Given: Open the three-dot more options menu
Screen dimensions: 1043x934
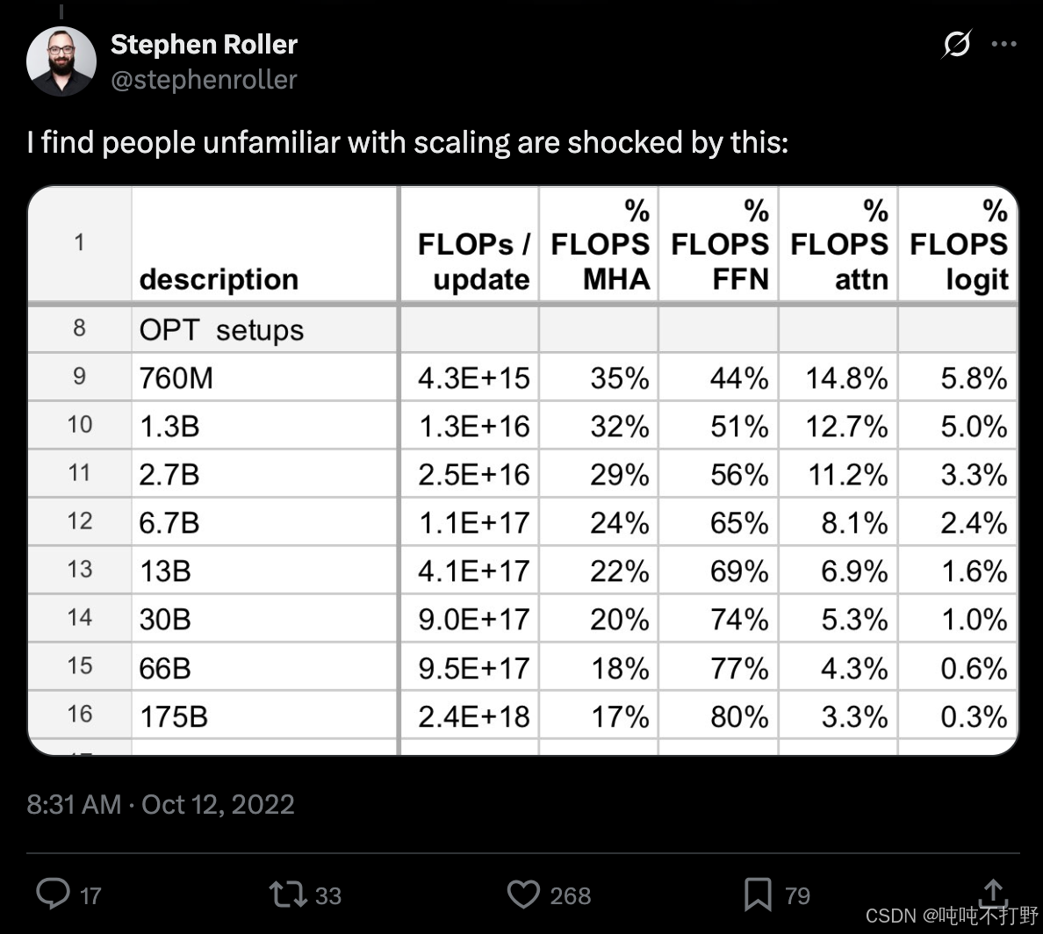Looking at the screenshot, I should tap(1003, 44).
